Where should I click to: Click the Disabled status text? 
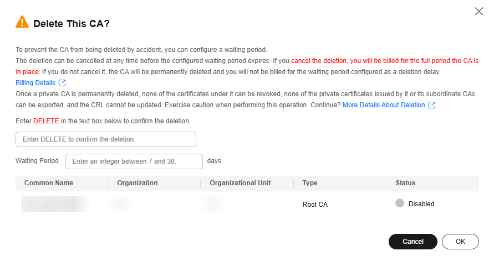point(421,204)
